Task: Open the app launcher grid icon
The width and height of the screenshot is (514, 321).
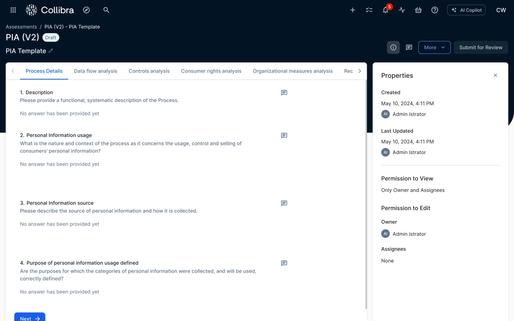Action: (x=13, y=10)
